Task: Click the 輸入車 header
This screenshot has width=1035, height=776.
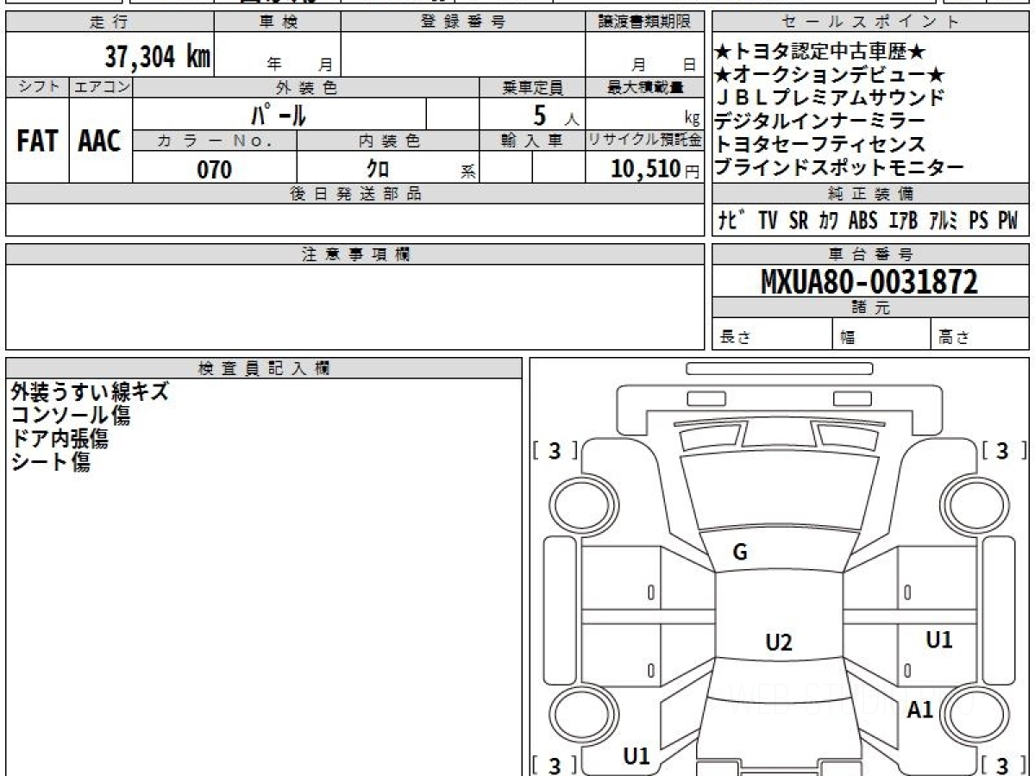Action: pyautogui.click(x=532, y=141)
